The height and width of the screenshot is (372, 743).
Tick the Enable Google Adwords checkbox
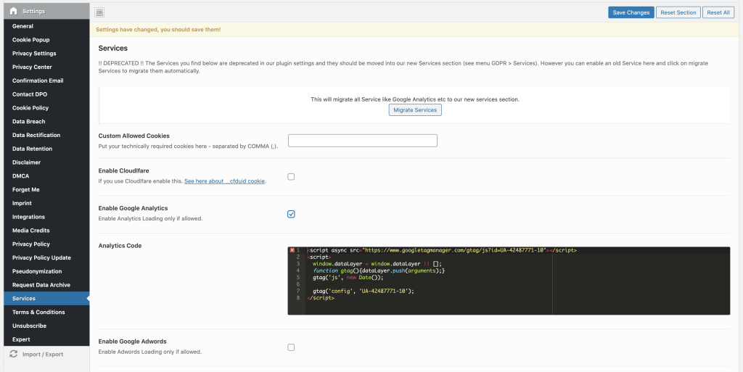coord(291,347)
